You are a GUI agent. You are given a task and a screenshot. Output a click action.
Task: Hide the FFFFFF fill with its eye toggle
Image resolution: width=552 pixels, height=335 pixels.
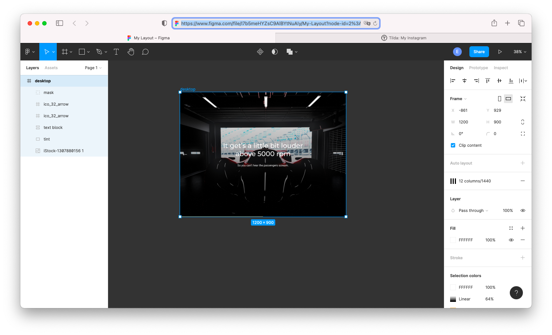(511, 240)
